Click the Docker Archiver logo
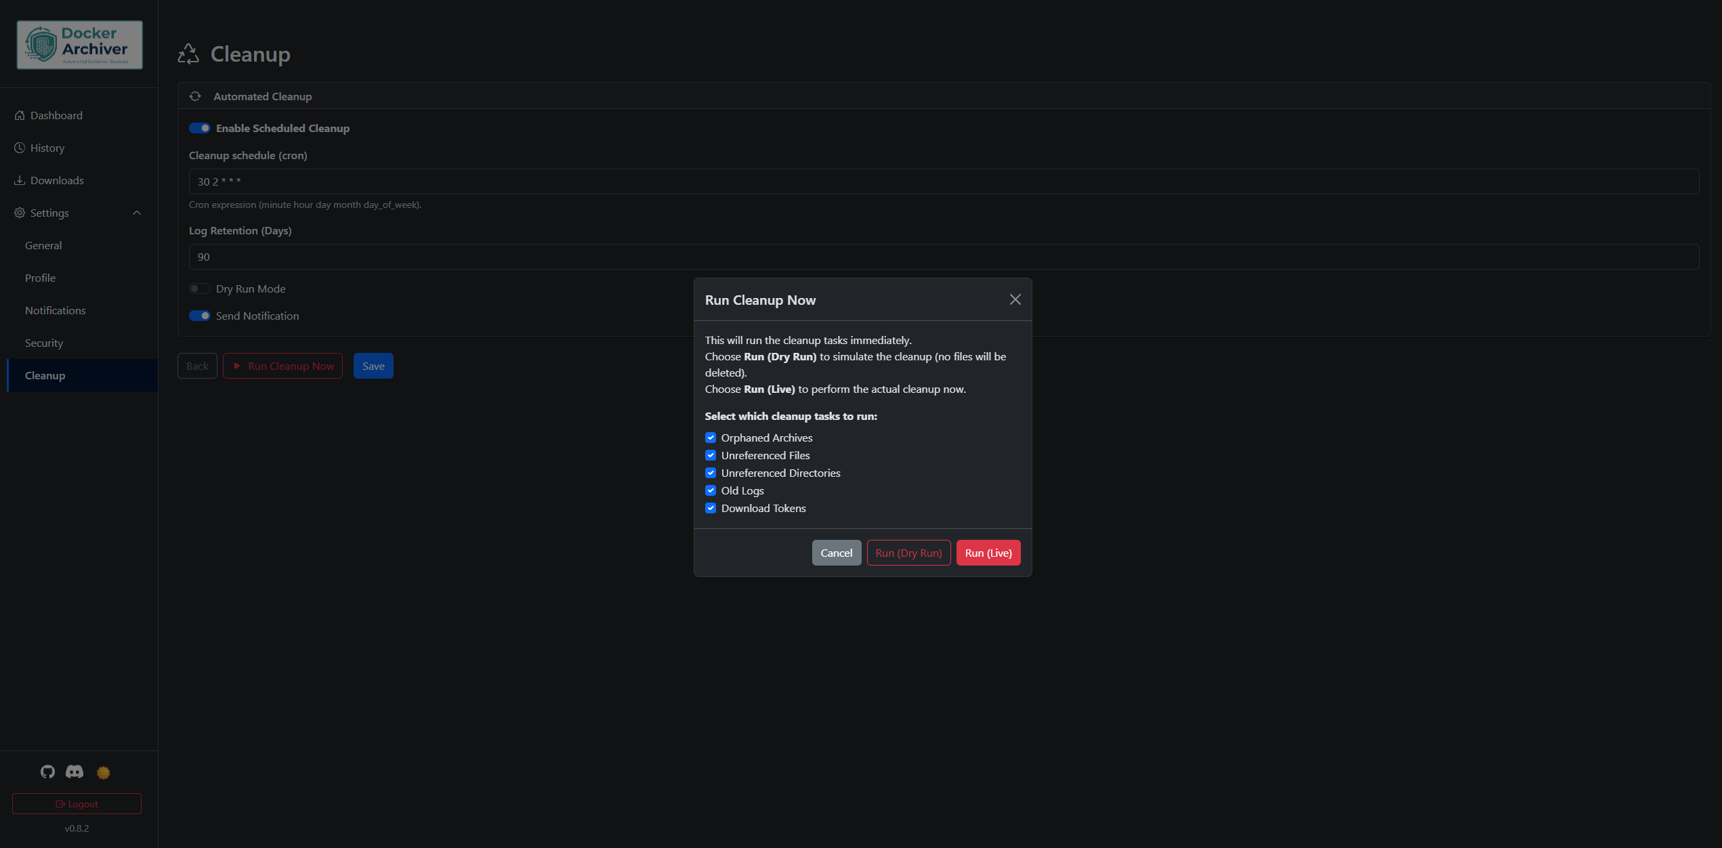The image size is (1722, 848). [x=79, y=45]
